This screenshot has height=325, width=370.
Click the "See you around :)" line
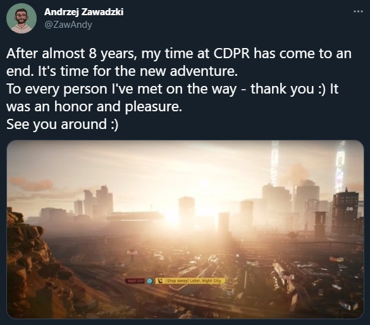point(62,125)
